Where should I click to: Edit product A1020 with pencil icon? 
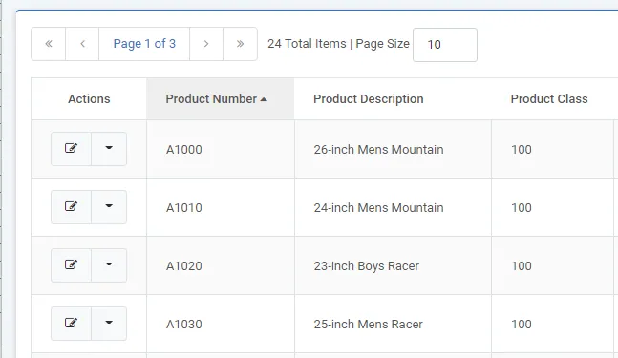pyautogui.click(x=71, y=265)
